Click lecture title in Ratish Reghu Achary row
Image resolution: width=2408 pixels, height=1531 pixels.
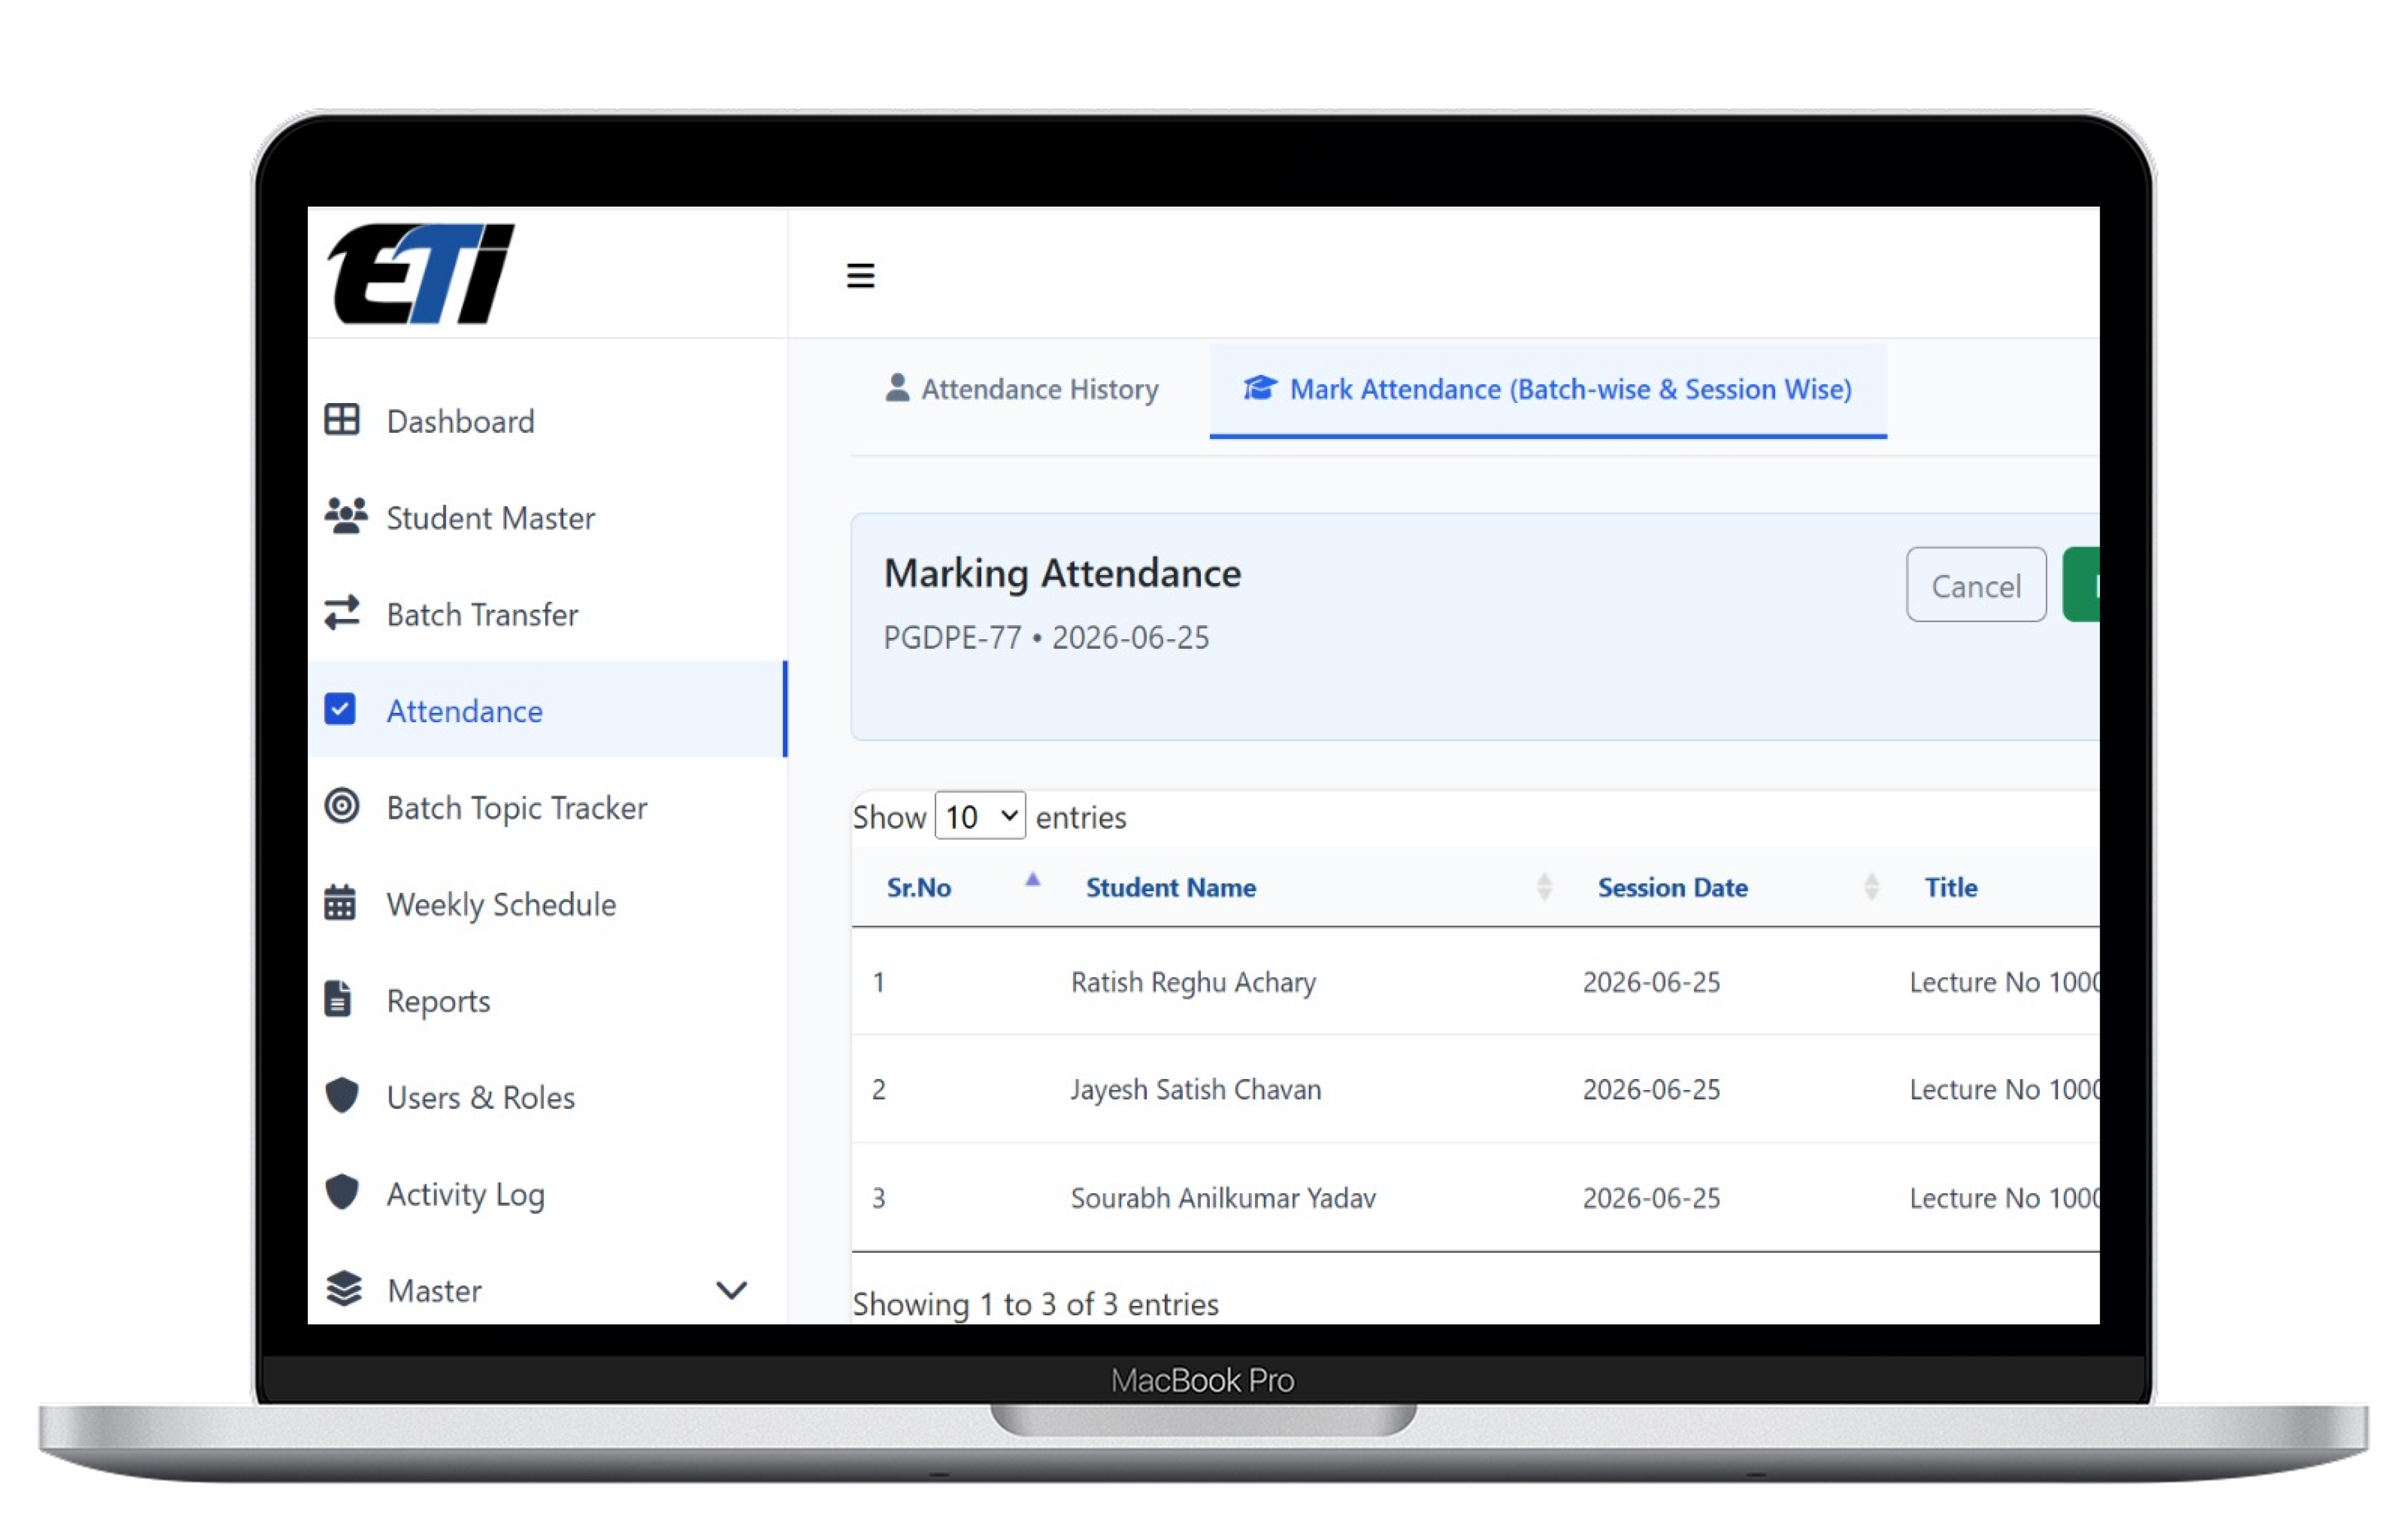2004,982
